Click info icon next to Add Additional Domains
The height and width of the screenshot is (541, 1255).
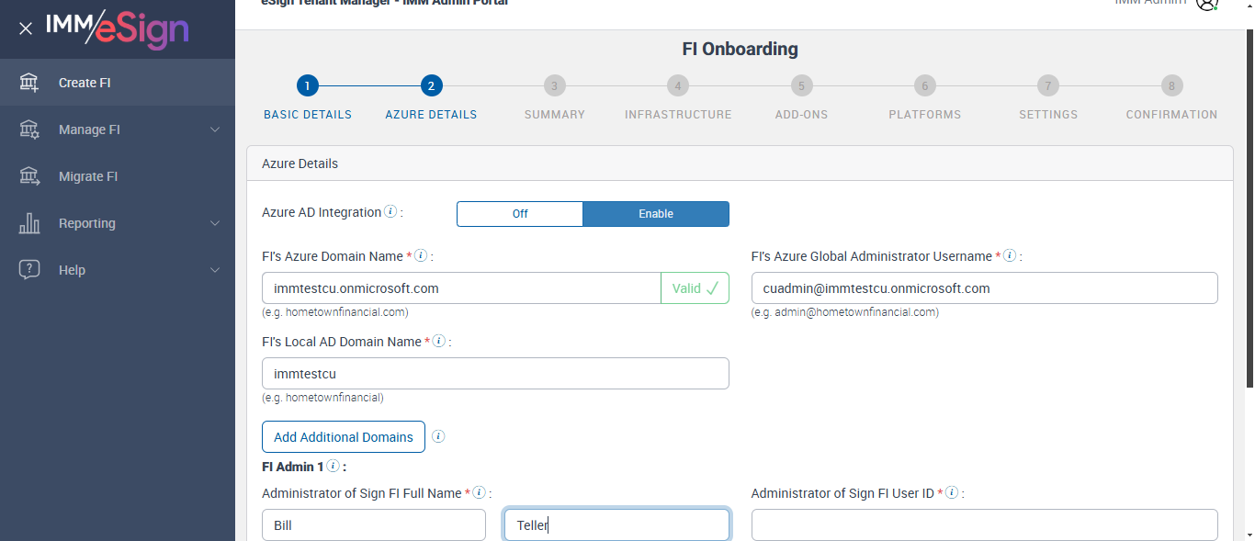coord(438,436)
